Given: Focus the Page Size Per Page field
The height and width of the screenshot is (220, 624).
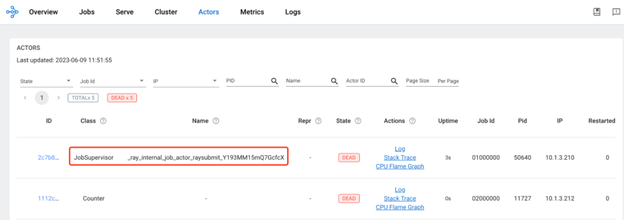Looking at the screenshot, I should 432,81.
